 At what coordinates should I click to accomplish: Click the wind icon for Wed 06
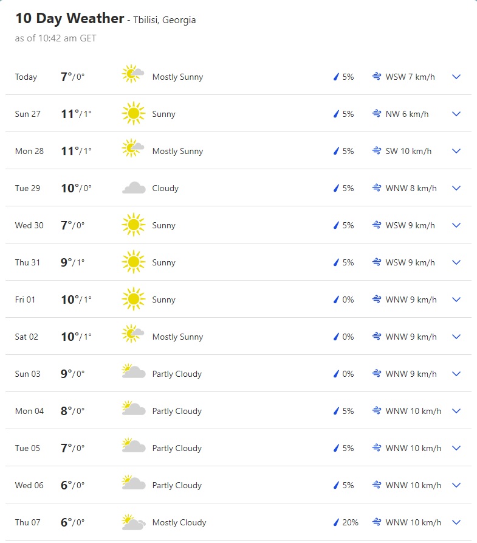377,485
